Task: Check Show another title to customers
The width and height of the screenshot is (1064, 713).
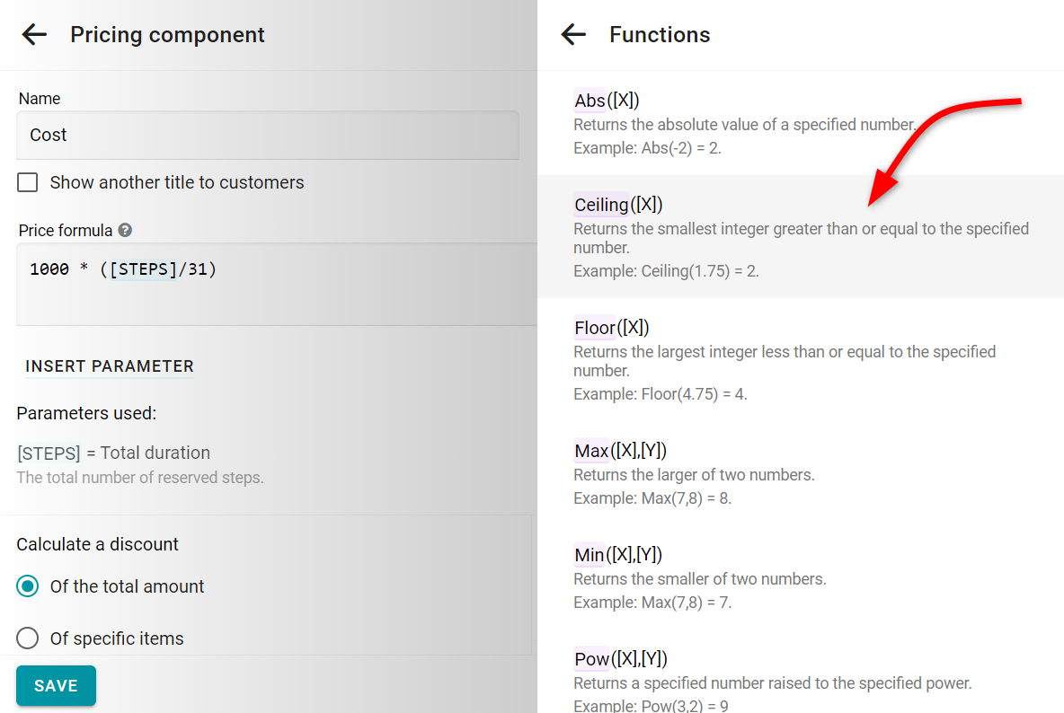Action: pyautogui.click(x=28, y=182)
